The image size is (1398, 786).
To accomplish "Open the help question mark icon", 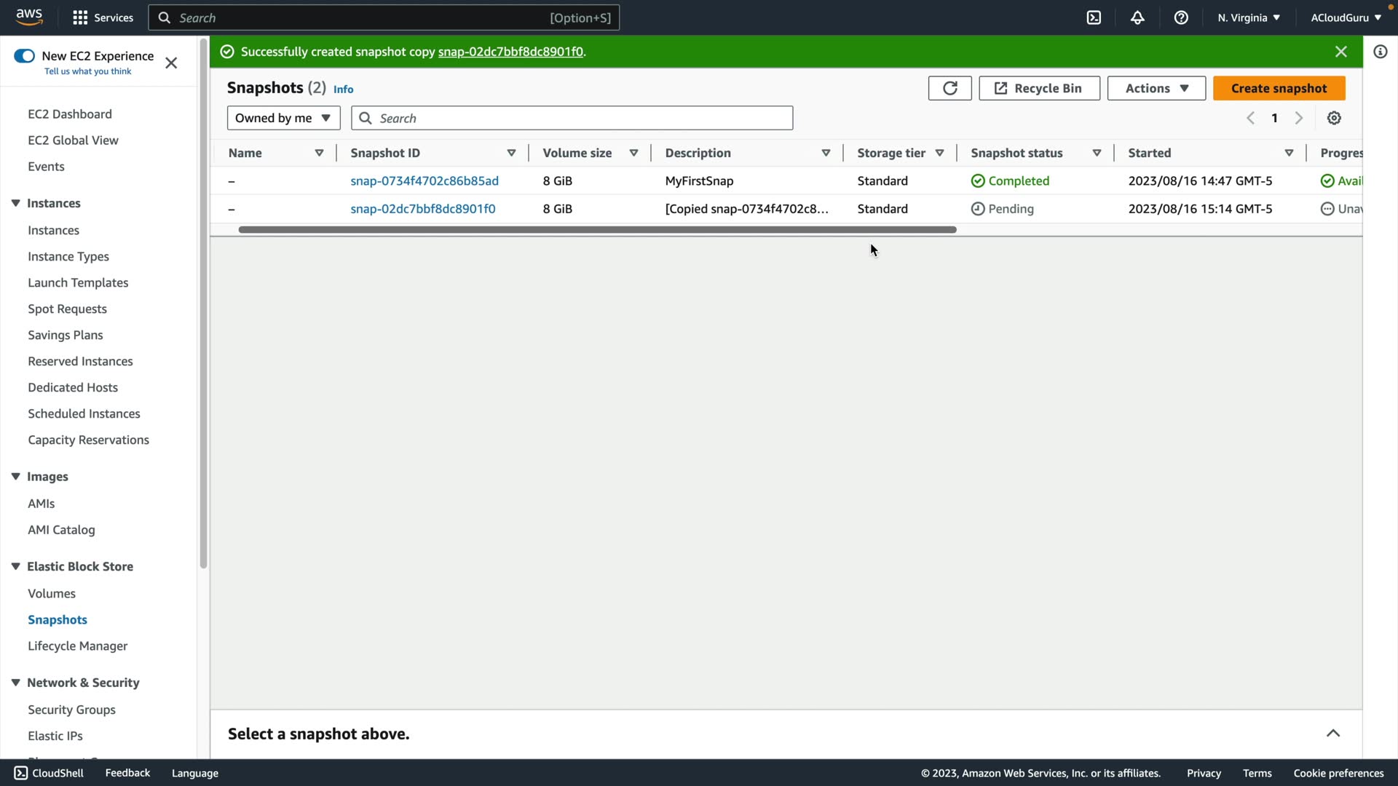I will pos(1181,17).
